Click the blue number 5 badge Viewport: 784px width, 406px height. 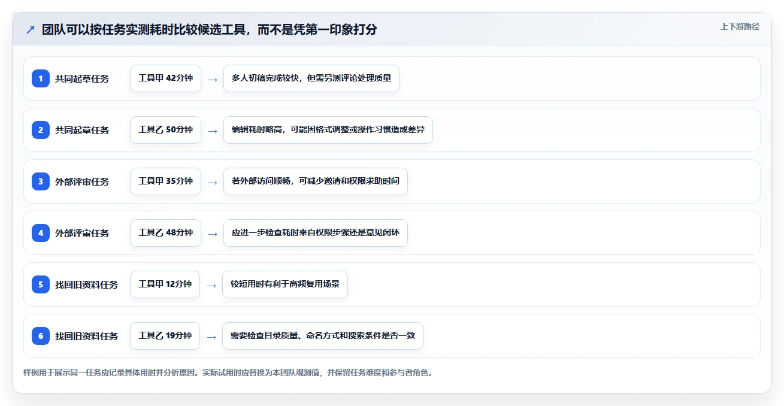pos(41,284)
